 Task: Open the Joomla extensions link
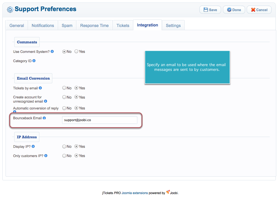click(x=135, y=193)
